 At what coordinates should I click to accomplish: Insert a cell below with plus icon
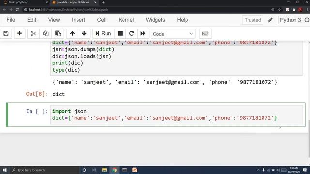[x=19, y=33]
